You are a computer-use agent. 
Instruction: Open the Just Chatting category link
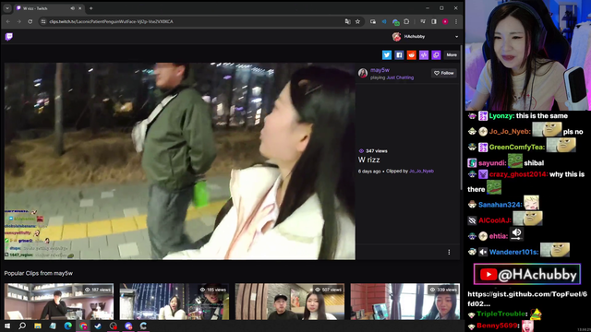pyautogui.click(x=400, y=77)
